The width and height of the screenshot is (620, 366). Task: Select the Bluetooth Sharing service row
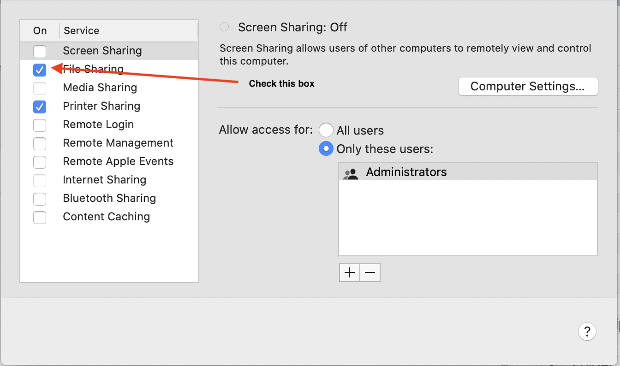pyautogui.click(x=109, y=198)
